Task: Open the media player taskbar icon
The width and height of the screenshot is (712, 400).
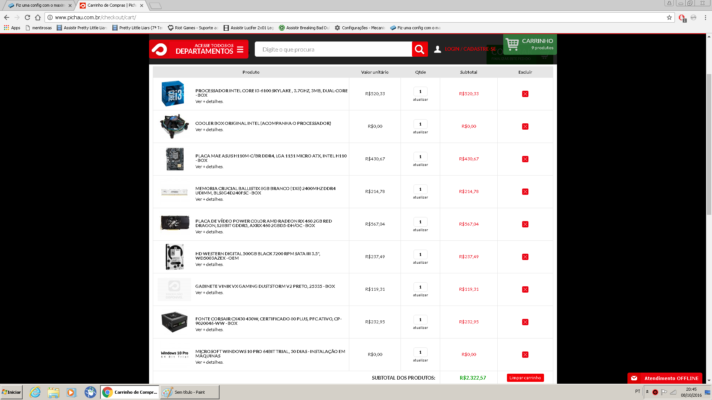Action: [x=71, y=392]
